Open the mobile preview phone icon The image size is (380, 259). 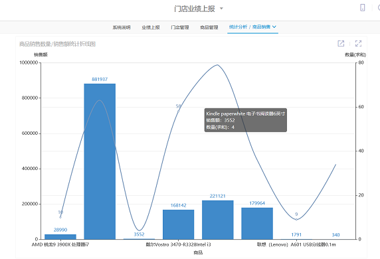(x=363, y=7)
